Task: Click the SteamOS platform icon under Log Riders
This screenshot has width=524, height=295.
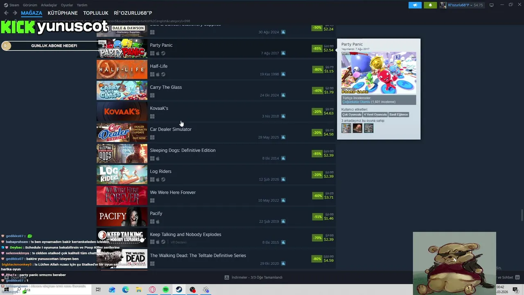Action: pyautogui.click(x=163, y=179)
